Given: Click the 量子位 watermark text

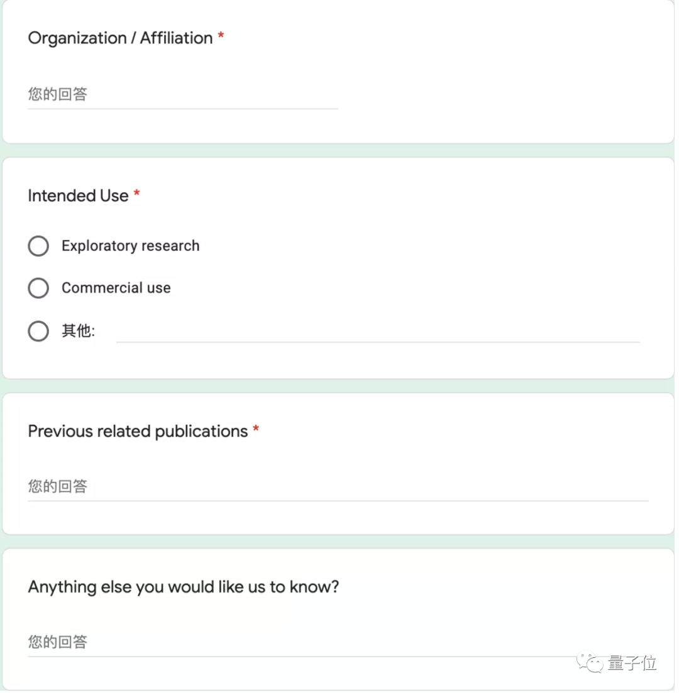Looking at the screenshot, I should (632, 663).
